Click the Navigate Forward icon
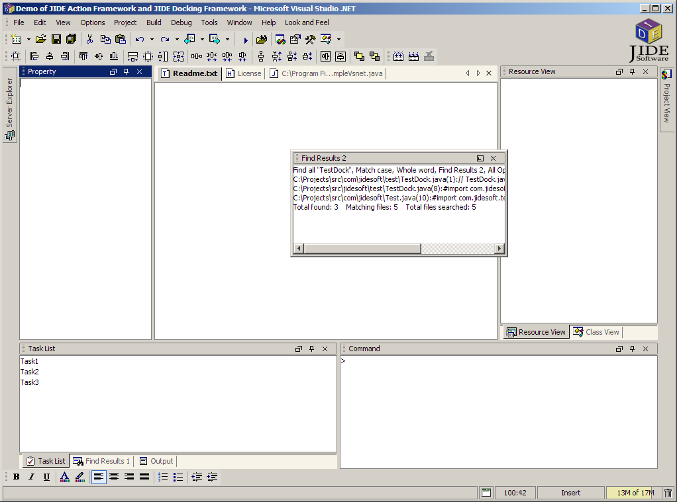This screenshot has width=677, height=502. pos(215,39)
